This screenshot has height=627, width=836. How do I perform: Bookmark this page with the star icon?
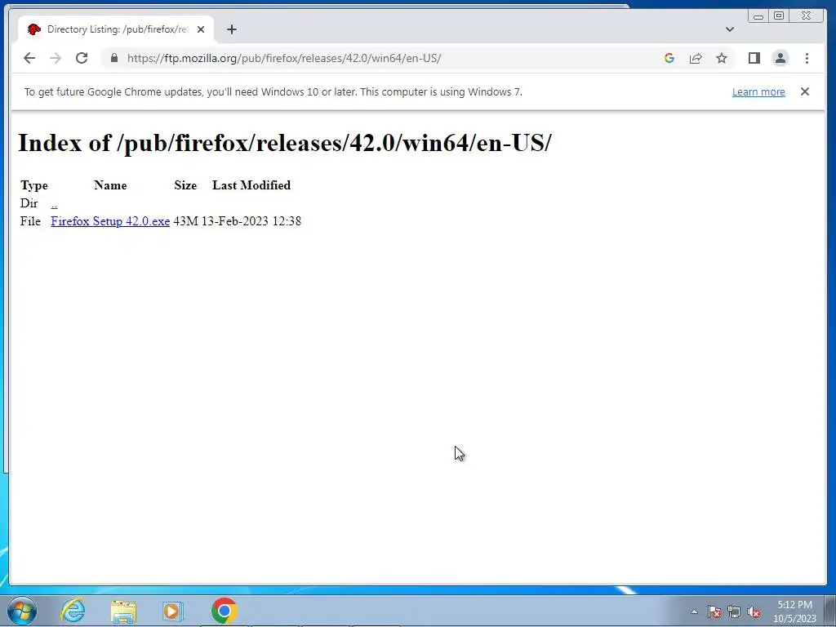tap(722, 58)
